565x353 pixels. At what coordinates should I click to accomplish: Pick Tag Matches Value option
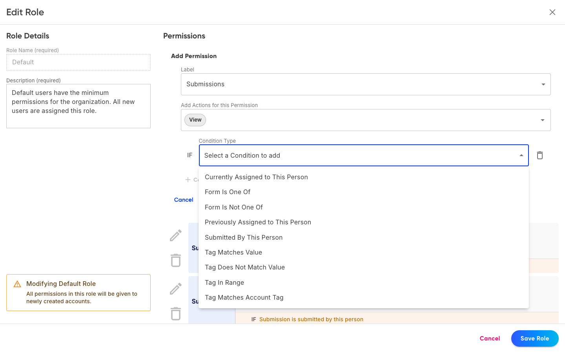click(x=364, y=253)
